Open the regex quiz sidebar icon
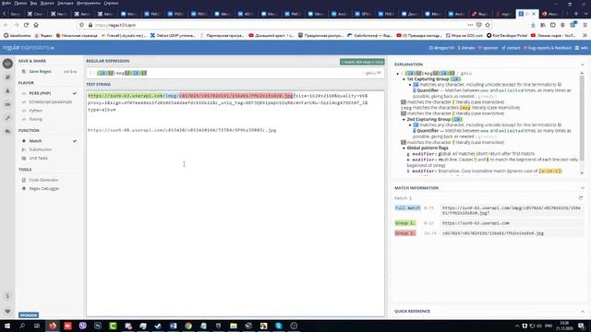The image size is (591, 332). coord(7,104)
